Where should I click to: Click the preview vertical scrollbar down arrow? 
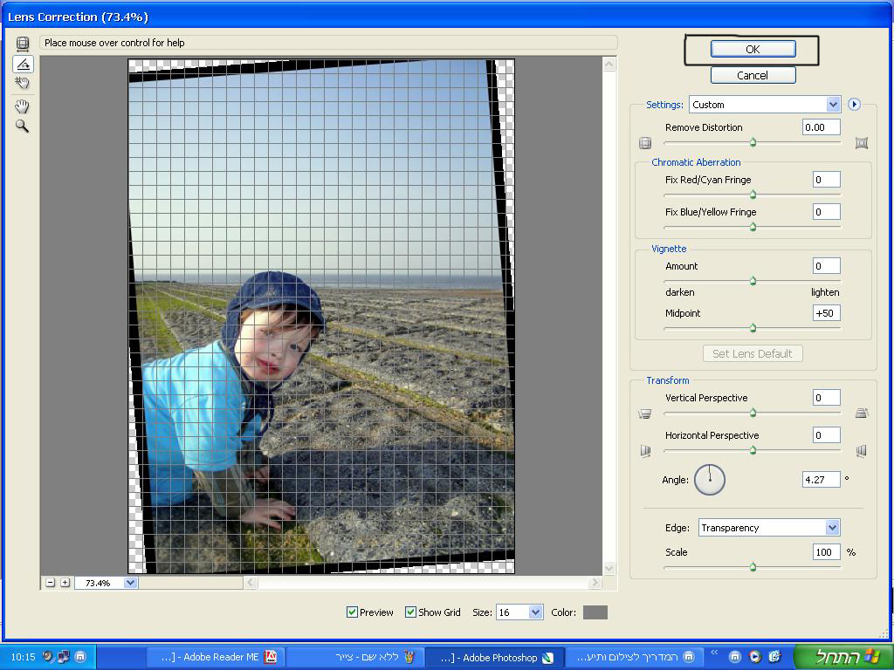pyautogui.click(x=609, y=568)
